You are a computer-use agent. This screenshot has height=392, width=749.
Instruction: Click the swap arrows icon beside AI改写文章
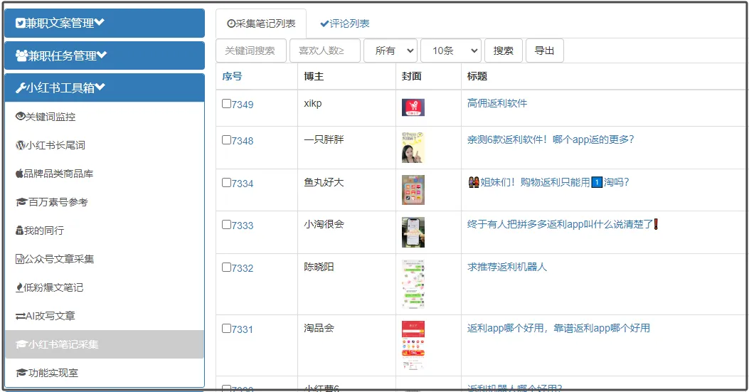[x=21, y=316]
